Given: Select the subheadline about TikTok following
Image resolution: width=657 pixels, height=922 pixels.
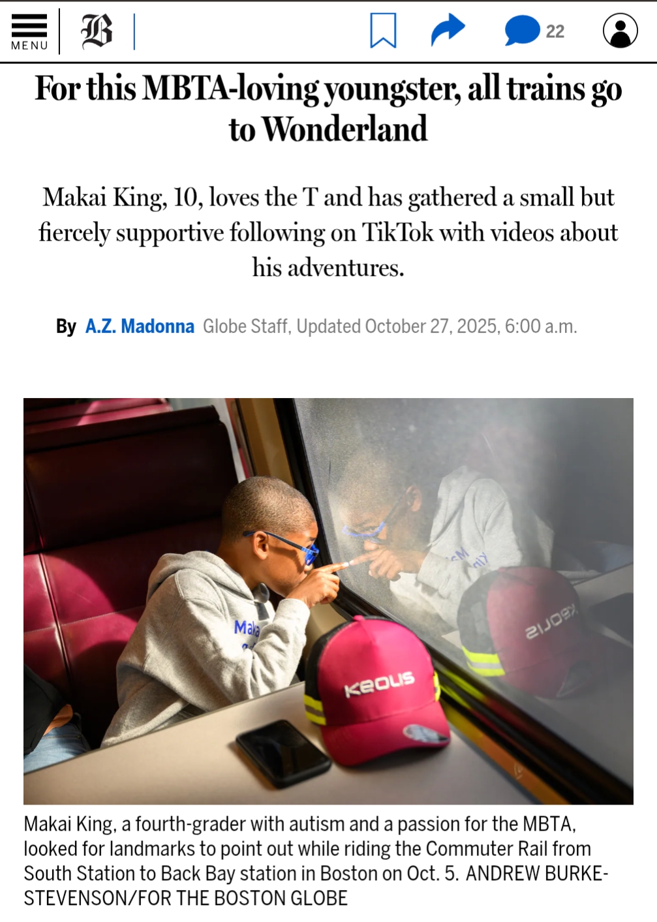Looking at the screenshot, I should tap(328, 232).
